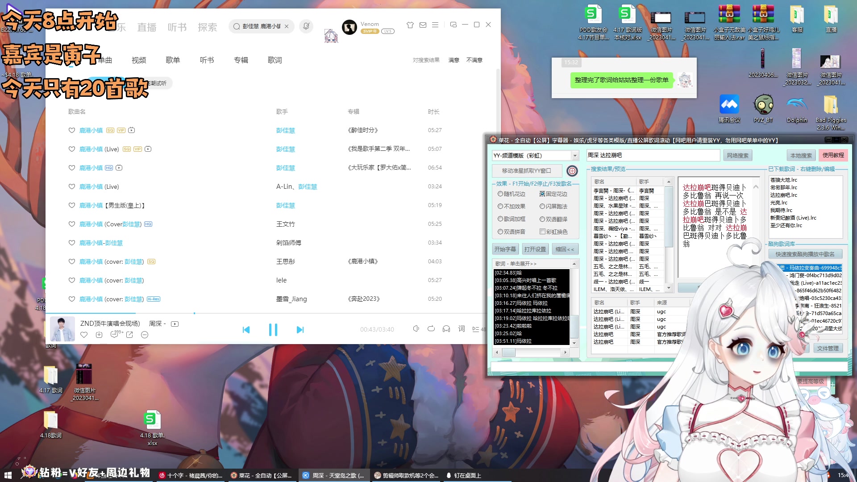Toggle loop mode icon in the player
Image resolution: width=857 pixels, height=482 pixels.
pos(431,329)
